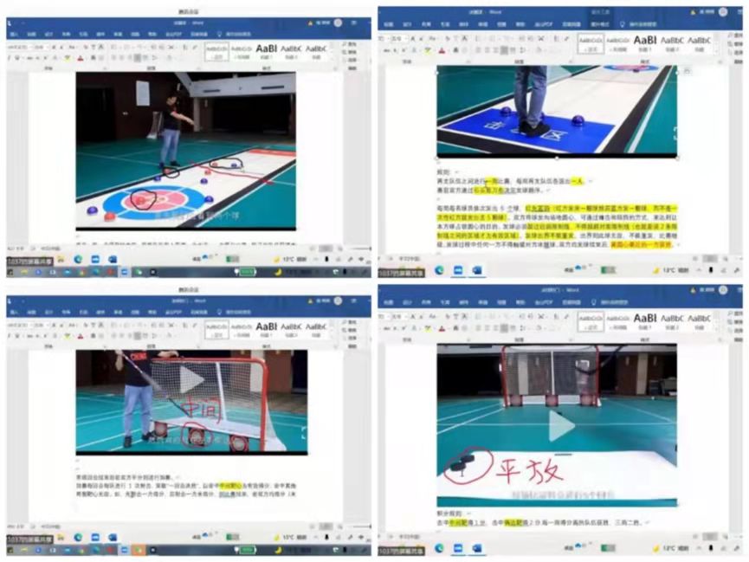
Task: Click the bullet list icon in top-left Word ribbon
Action: tap(114, 48)
